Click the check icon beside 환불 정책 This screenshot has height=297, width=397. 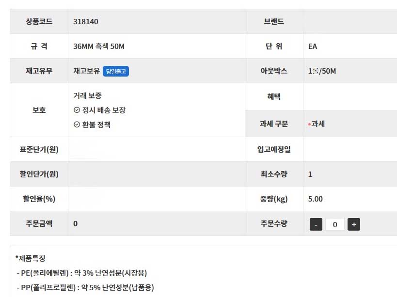pyautogui.click(x=77, y=125)
